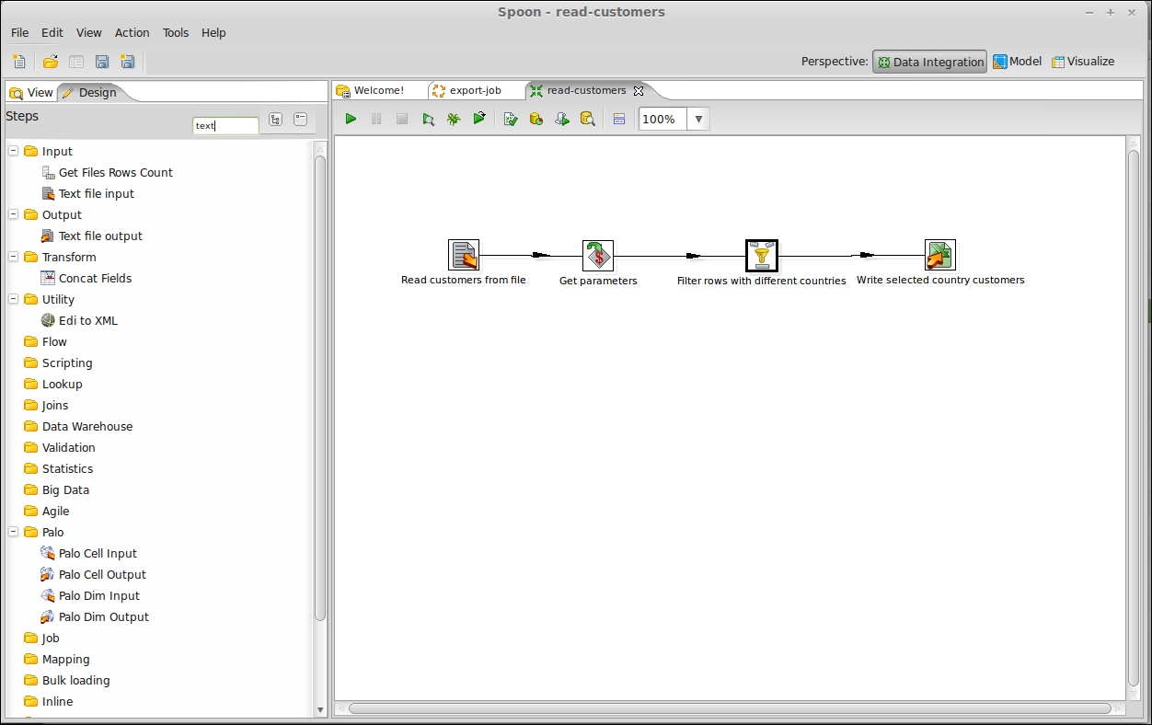Click the Save file toolbar icon
This screenshot has width=1152, height=725.
click(102, 62)
